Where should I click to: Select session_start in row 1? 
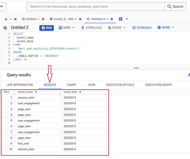pyautogui.click(x=26, y=98)
